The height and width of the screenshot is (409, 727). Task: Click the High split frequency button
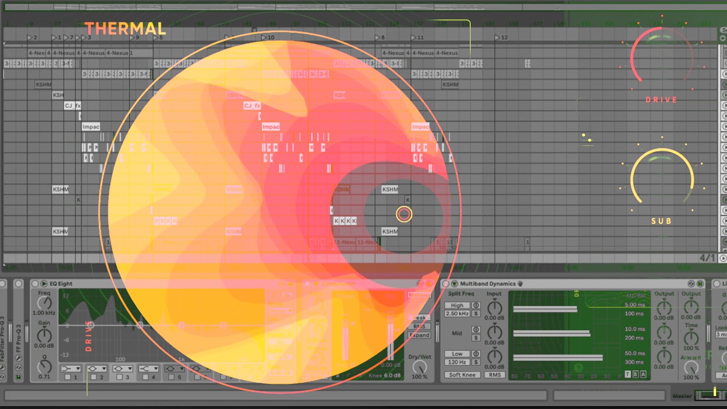[457, 306]
